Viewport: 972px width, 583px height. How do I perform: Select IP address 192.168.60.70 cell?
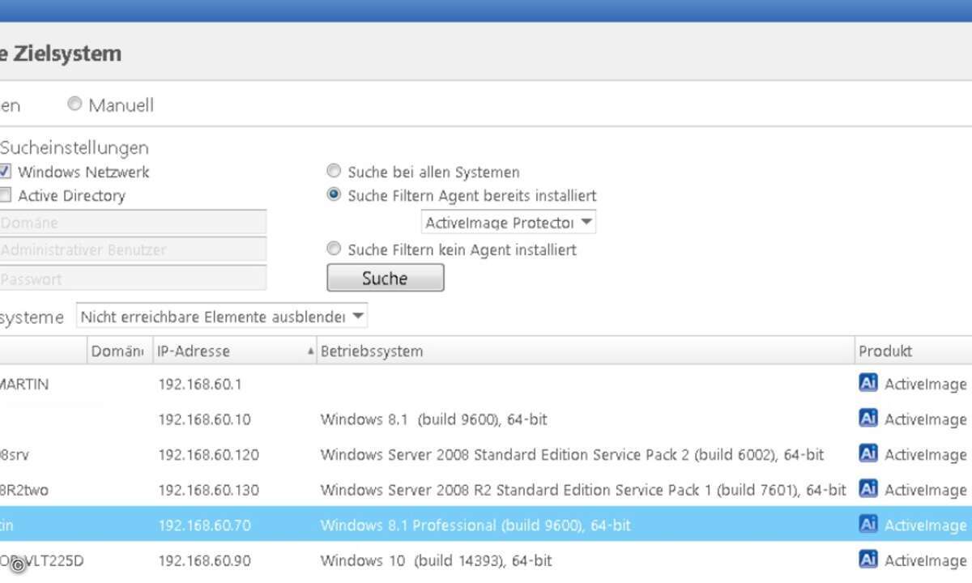204,525
